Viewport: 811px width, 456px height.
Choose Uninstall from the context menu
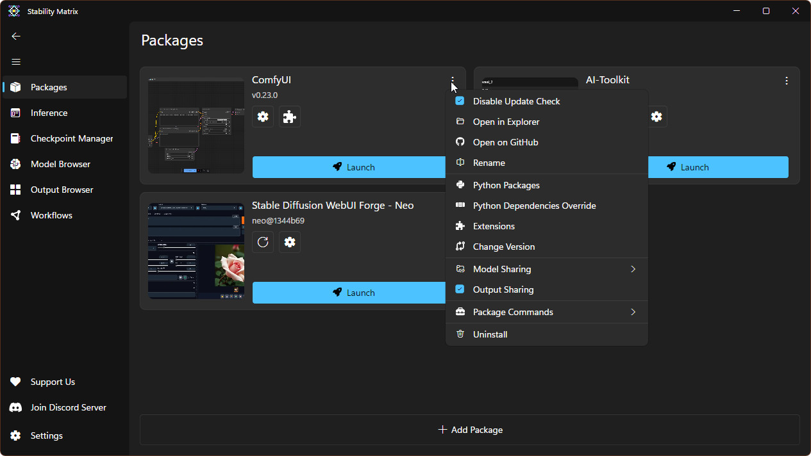[547, 334]
